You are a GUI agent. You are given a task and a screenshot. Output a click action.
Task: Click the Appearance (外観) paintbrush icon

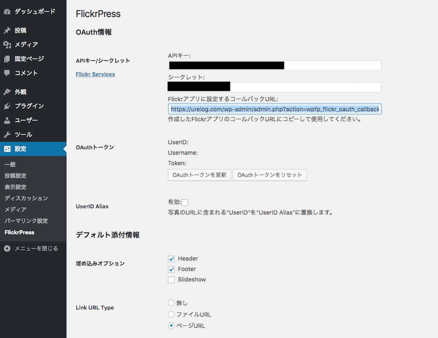[7, 92]
